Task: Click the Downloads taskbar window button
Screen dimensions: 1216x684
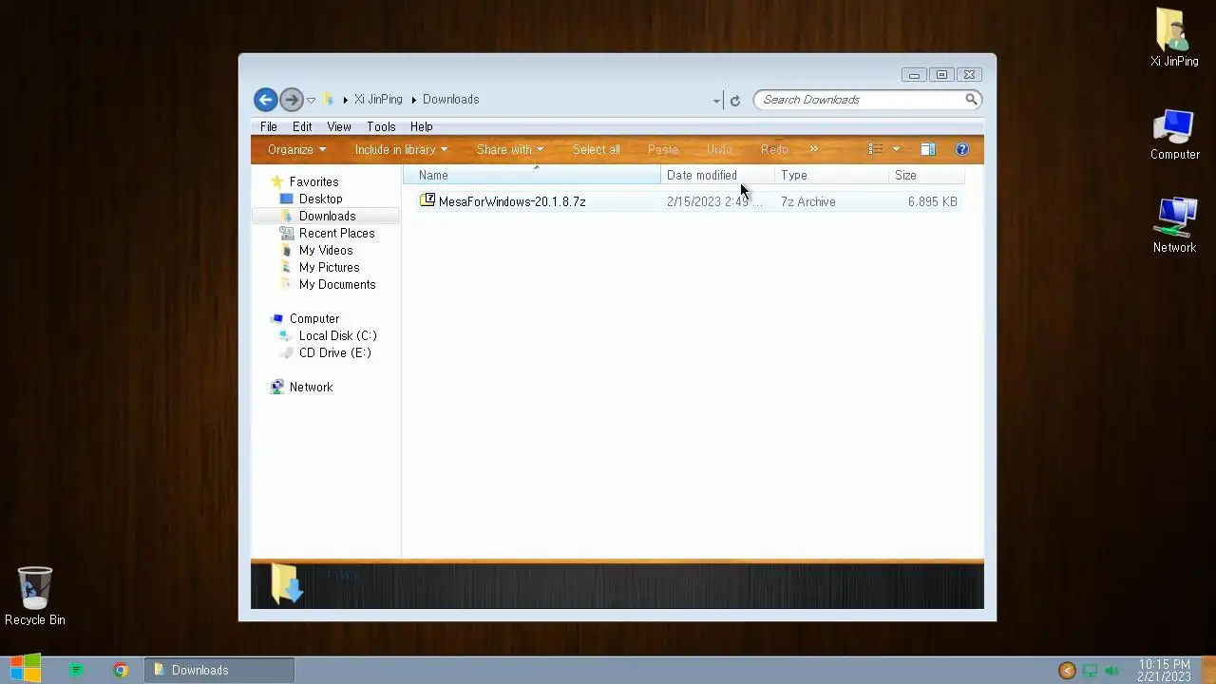Action: tap(219, 670)
